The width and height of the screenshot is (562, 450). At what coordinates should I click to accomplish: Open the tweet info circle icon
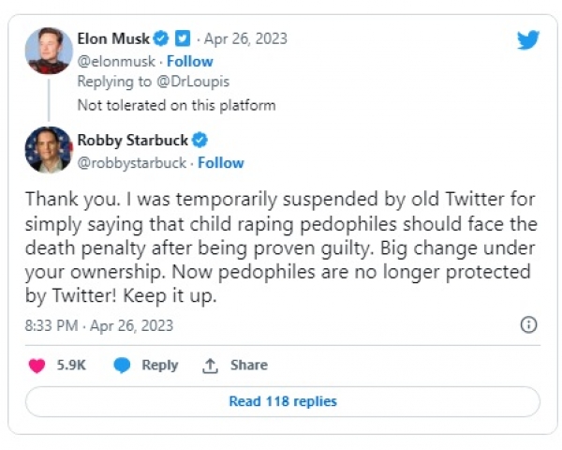[528, 325]
